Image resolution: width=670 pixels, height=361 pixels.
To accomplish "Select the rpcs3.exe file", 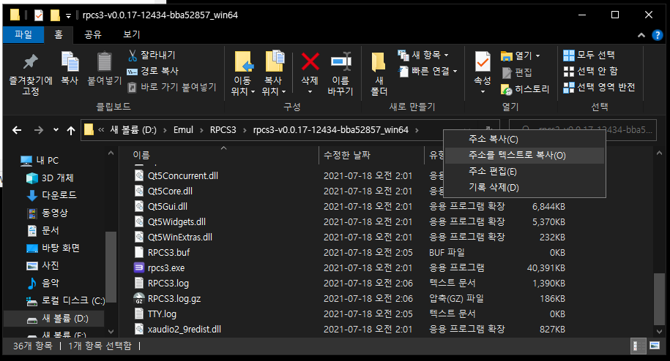I will click(x=166, y=268).
